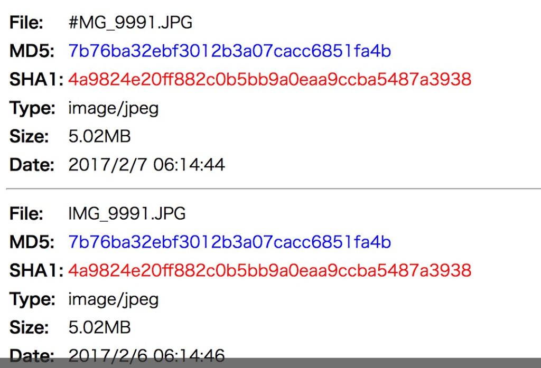Click the second entry's Type: label
This screenshot has height=368, width=541.
tap(32, 299)
